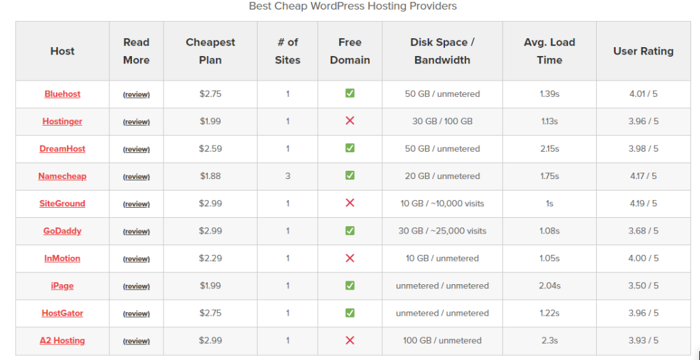This screenshot has height=360, width=700.
Task: Click the Disk Space / Bandwidth header
Action: (442, 51)
